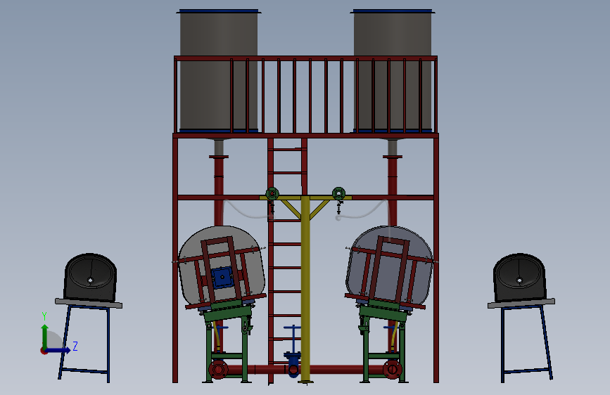Select the left red pipe flange at floor level

[x=218, y=369]
